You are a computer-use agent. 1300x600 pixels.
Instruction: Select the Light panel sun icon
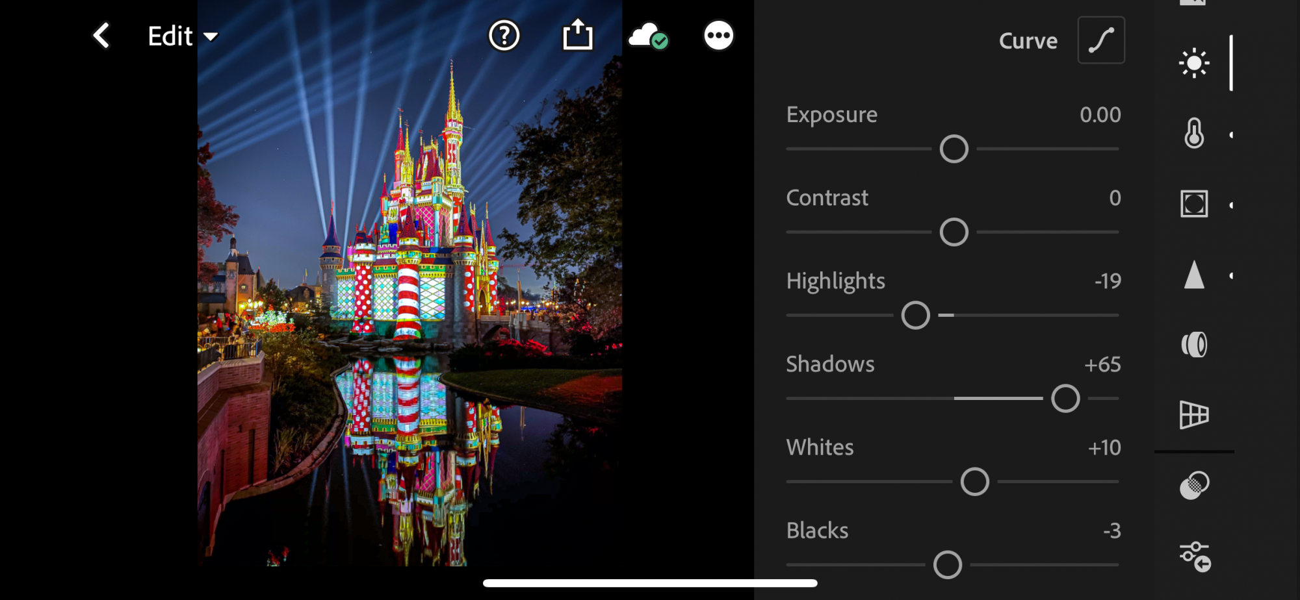1194,63
